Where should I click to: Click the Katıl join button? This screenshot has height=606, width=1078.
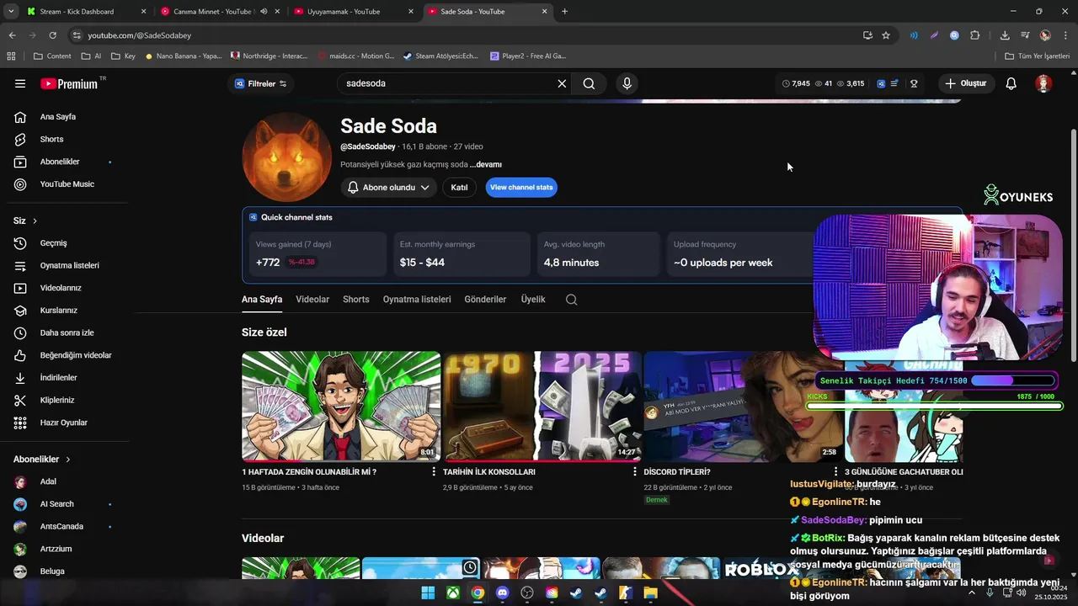tap(459, 188)
